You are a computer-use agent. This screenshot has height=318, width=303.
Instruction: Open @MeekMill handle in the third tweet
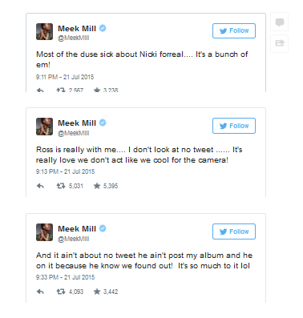[x=74, y=239]
